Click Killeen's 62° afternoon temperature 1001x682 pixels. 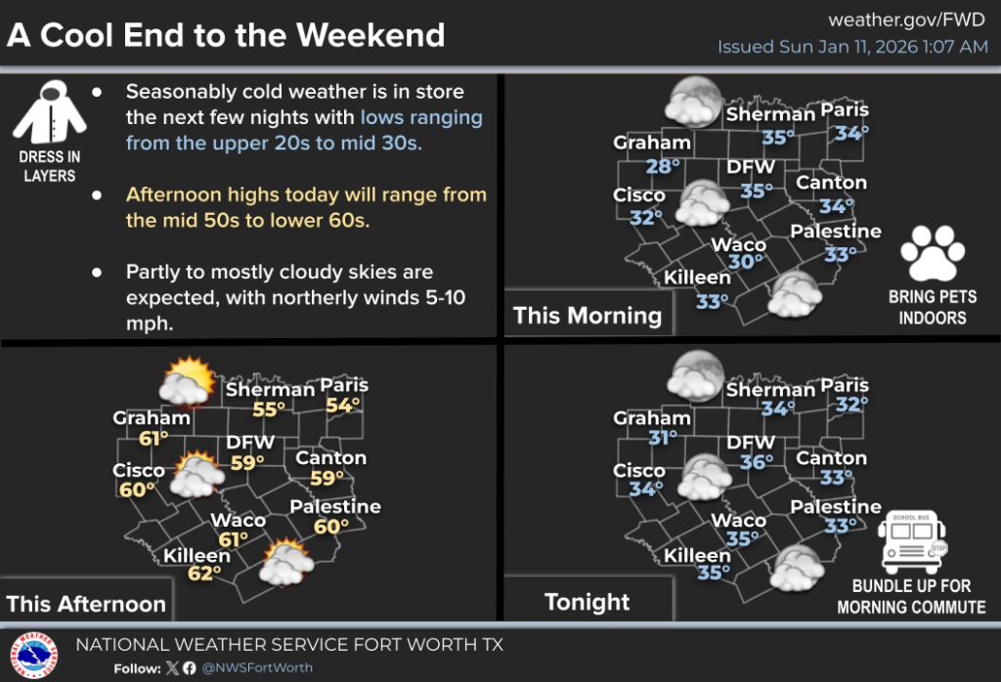pyautogui.click(x=198, y=574)
